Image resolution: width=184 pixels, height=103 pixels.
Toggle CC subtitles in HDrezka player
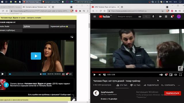63,74
